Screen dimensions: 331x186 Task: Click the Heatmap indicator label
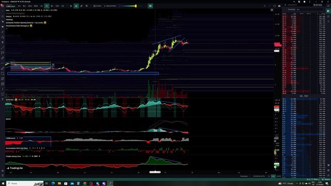9,20
